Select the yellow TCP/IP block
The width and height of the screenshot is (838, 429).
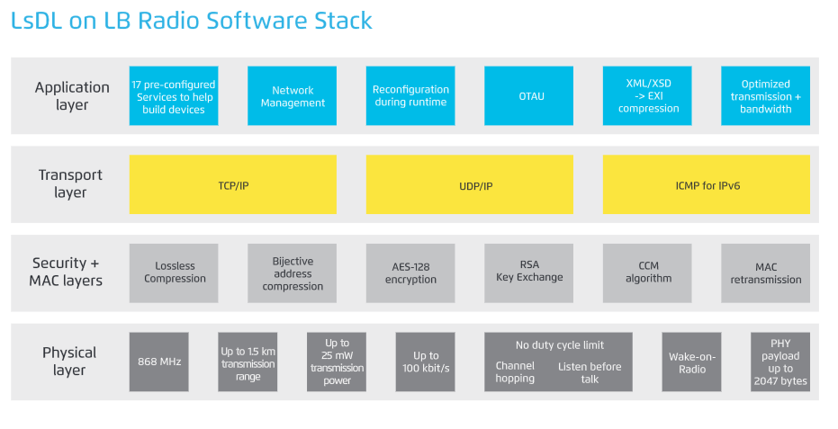pyautogui.click(x=233, y=184)
